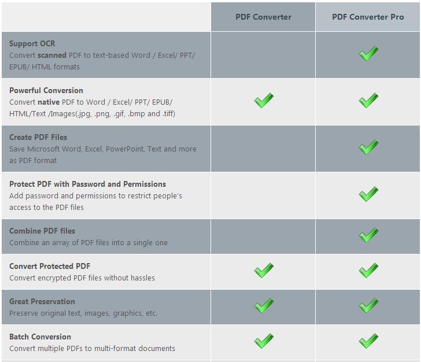Click PDF Converter checkmark for Convert Protected PDF
This screenshot has height=362, width=421.
tap(264, 271)
